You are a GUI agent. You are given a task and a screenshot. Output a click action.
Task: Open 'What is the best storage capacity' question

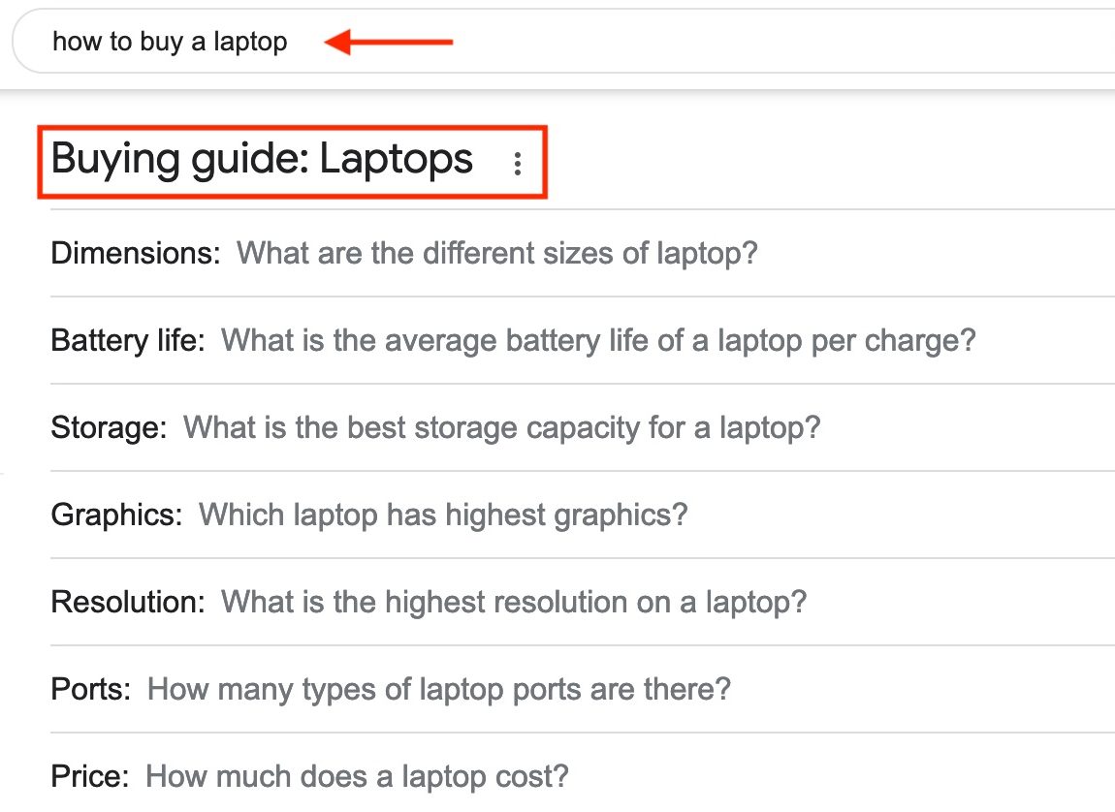[502, 427]
